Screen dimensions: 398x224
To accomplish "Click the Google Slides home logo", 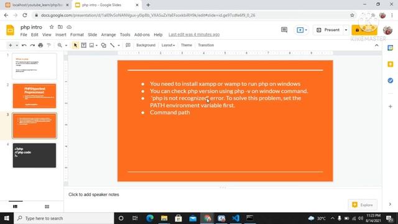I will coord(10,30).
